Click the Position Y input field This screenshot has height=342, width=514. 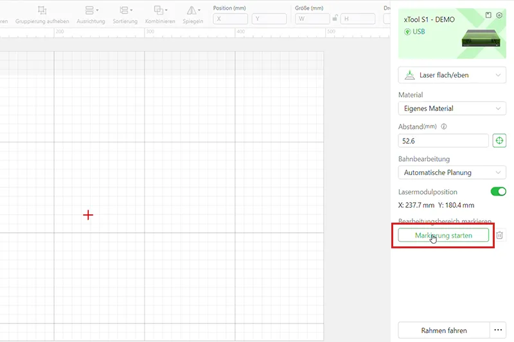(x=269, y=19)
